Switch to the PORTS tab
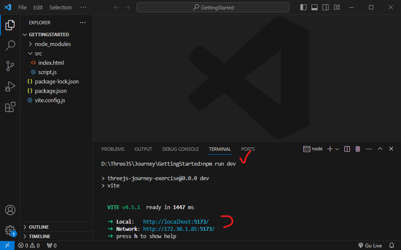The height and width of the screenshot is (250, 401). coord(248,149)
